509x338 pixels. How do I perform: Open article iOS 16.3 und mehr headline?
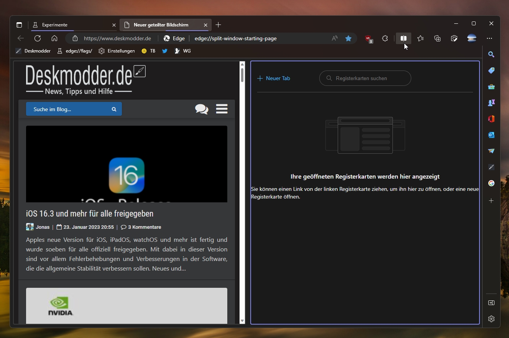point(90,213)
